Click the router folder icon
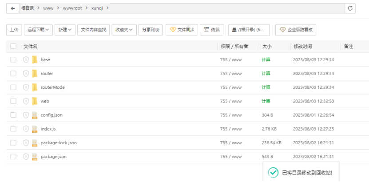 click(34, 73)
